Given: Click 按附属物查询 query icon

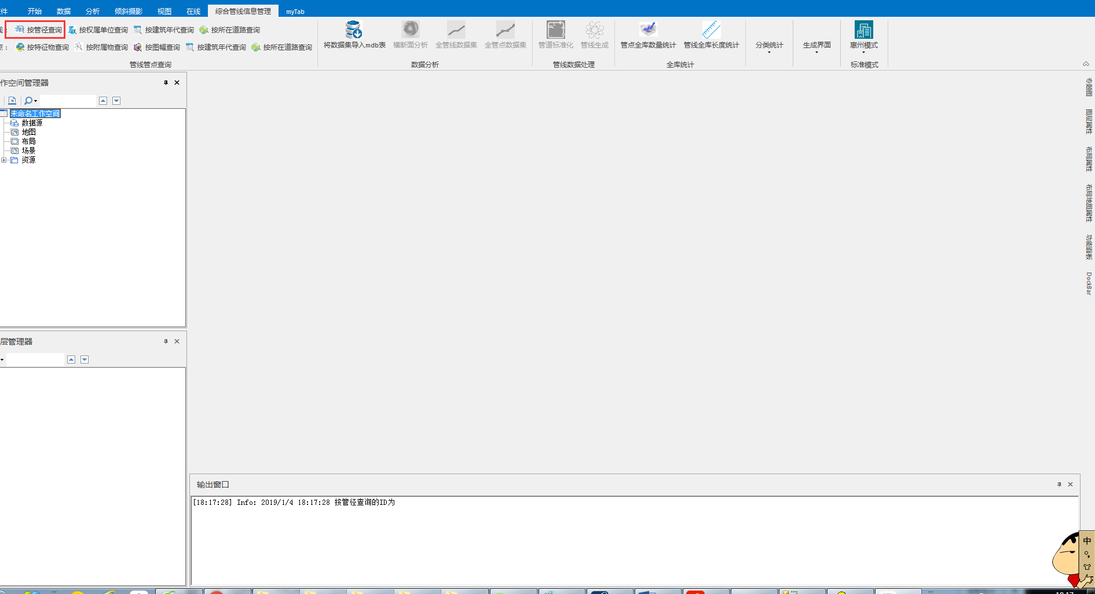Looking at the screenshot, I should coord(102,47).
